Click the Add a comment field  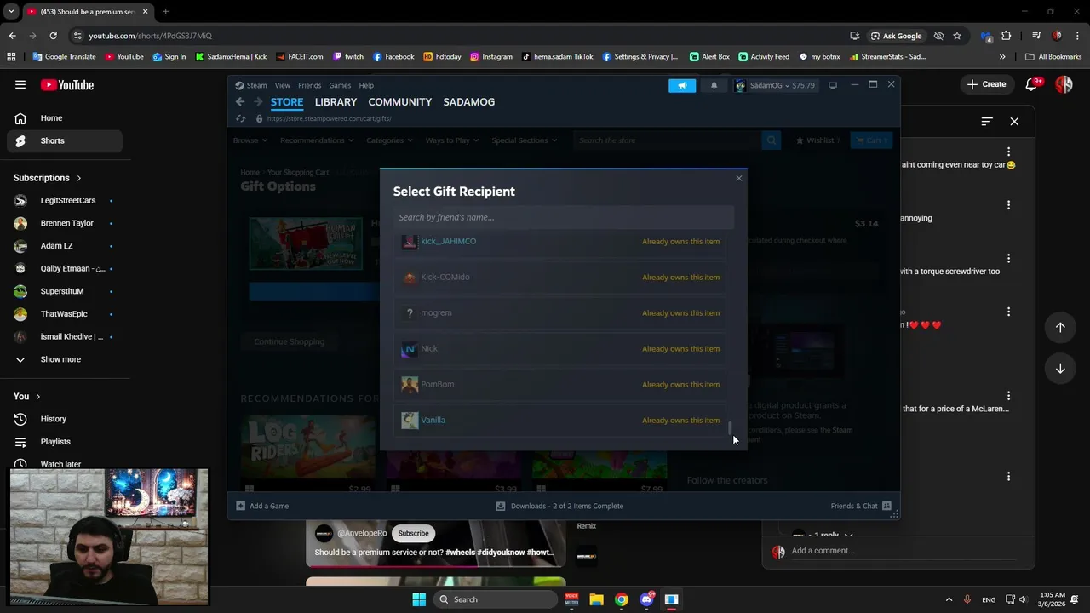[903, 551]
